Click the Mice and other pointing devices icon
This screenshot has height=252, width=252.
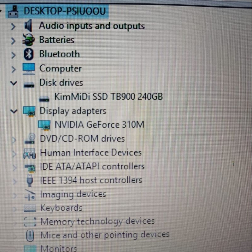coord(30,236)
